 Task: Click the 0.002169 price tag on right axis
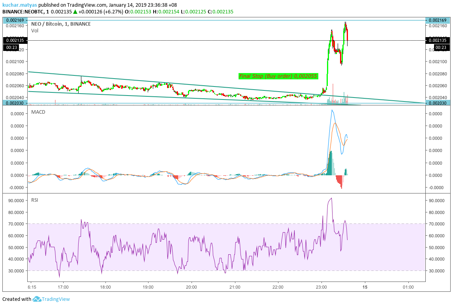(x=438, y=20)
